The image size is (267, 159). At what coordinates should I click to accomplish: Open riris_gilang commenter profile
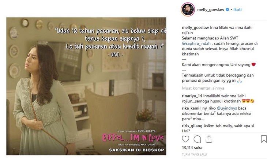click(x=192, y=126)
